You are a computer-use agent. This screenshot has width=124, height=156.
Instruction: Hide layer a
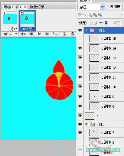tap(80, 116)
